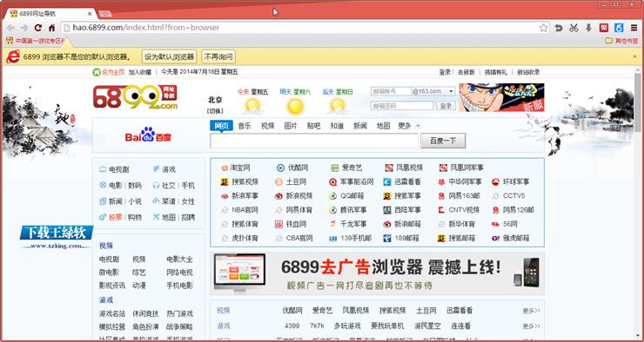Screen dimensions: 644x342
Task: Expand 更多>> in the 视频 row
Action: pyautogui.click(x=532, y=311)
